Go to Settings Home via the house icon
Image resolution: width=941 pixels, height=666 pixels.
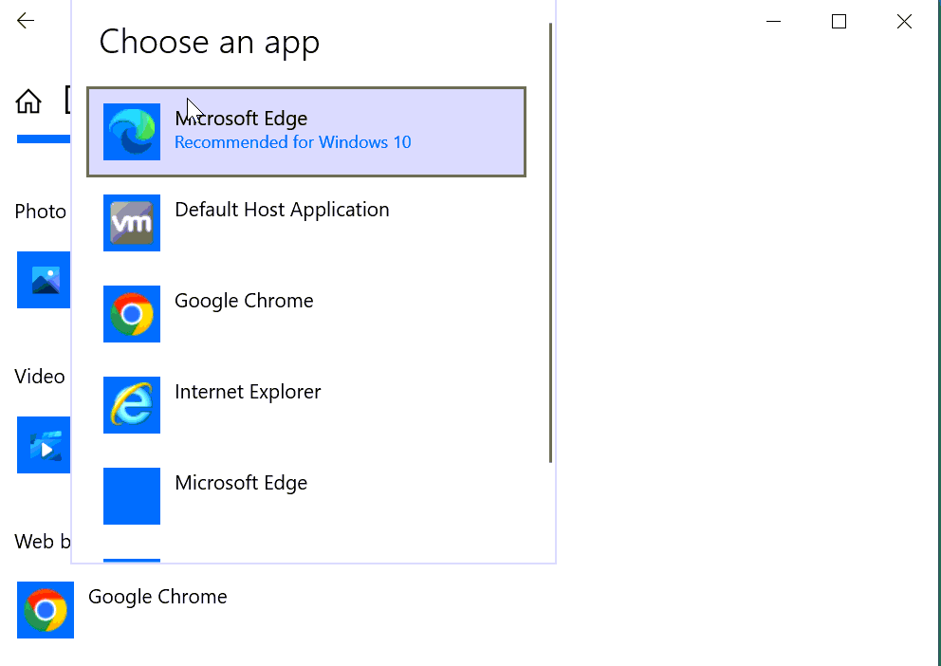click(28, 102)
